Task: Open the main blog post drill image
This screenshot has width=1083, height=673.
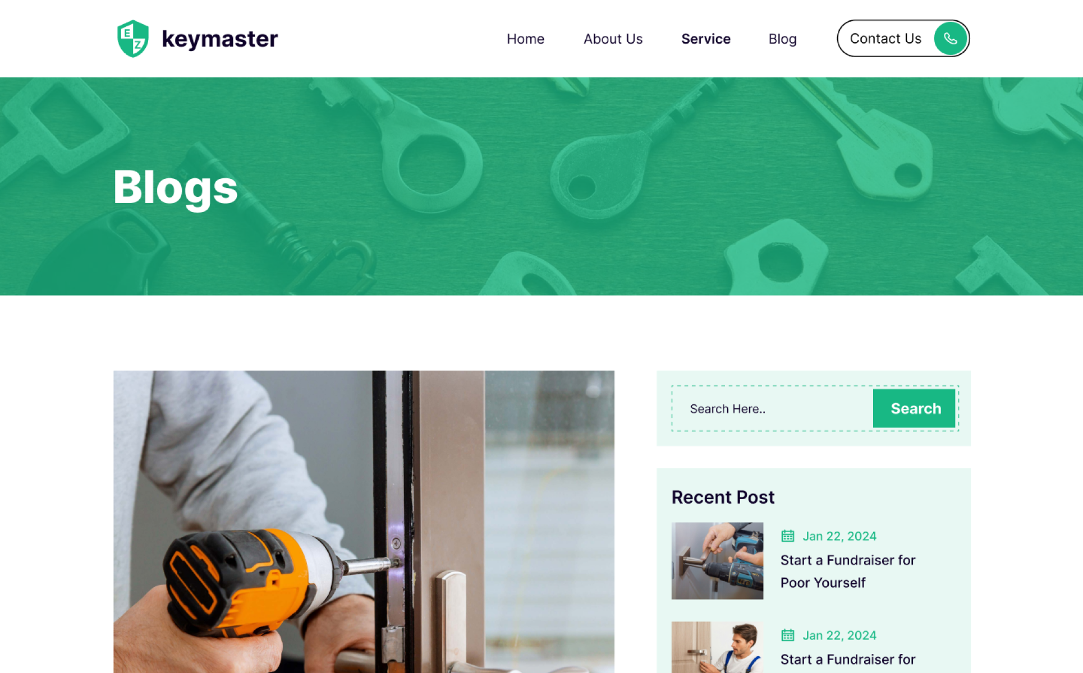Action: (364, 522)
